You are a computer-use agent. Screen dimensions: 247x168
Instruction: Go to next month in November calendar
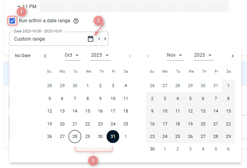(x=232, y=56)
